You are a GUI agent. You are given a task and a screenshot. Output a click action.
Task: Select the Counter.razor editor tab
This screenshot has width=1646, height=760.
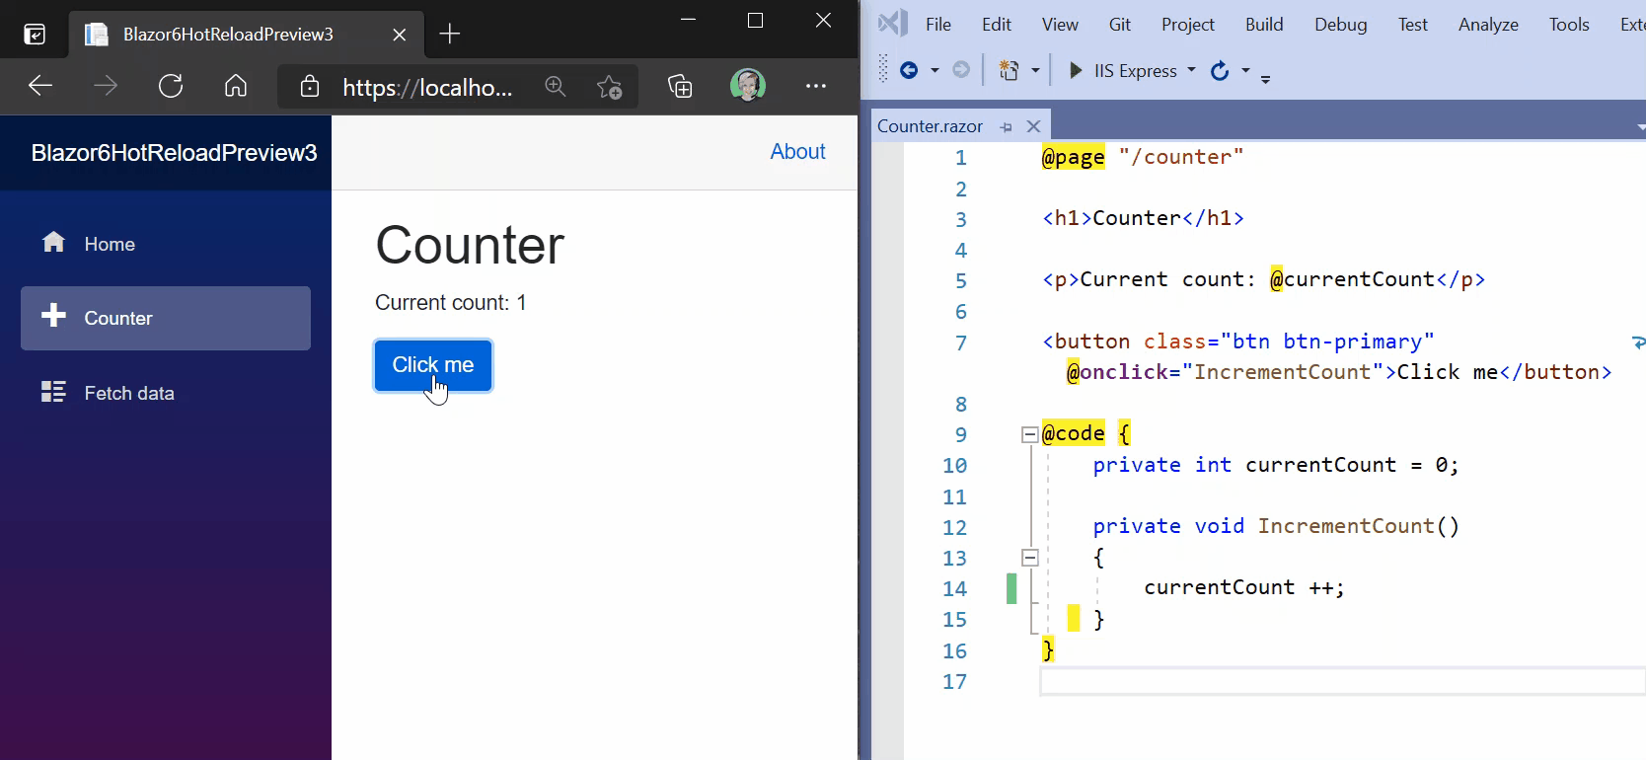[x=930, y=126]
